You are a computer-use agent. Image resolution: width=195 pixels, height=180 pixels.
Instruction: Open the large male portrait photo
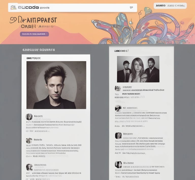[x=56, y=85]
